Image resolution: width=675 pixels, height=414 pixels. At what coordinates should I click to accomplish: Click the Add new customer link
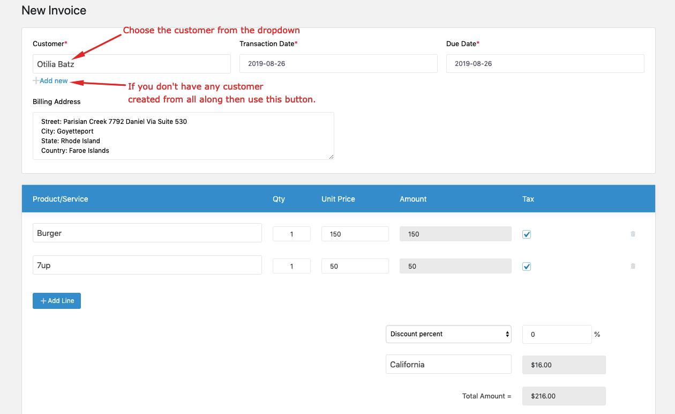point(53,80)
